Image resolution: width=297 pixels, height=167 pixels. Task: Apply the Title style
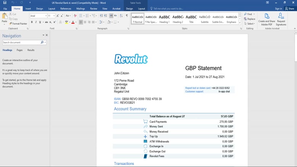click(191, 19)
